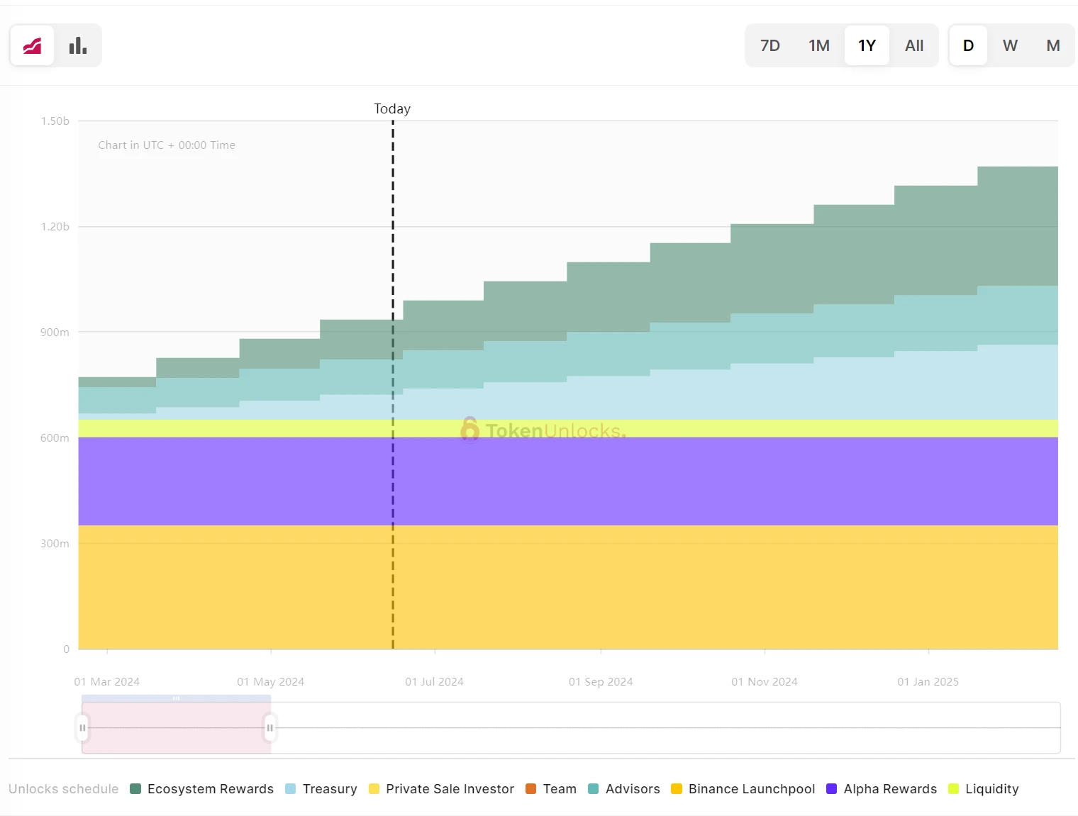Image resolution: width=1078 pixels, height=816 pixels.
Task: Set daily granularity with D button
Action: (968, 46)
